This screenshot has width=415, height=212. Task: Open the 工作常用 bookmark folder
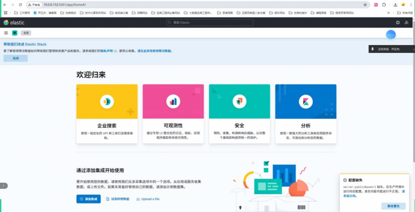pyautogui.click(x=22, y=13)
